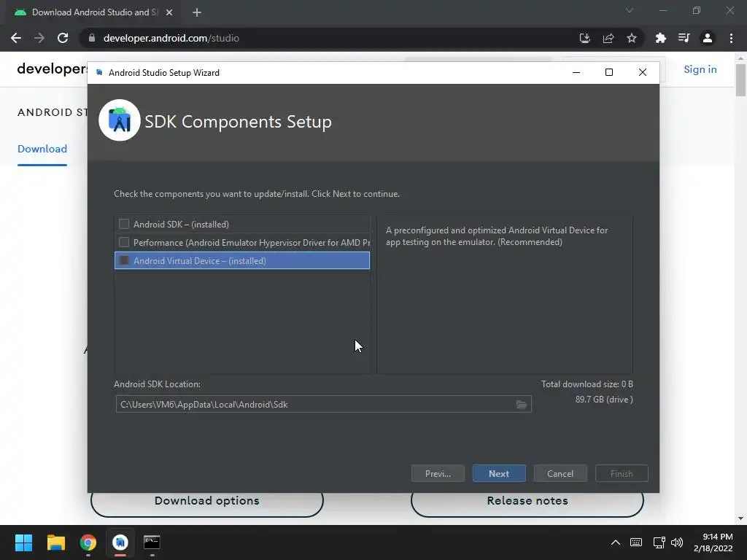
Task: Open Chrome tab search chevron
Action: [x=630, y=10]
